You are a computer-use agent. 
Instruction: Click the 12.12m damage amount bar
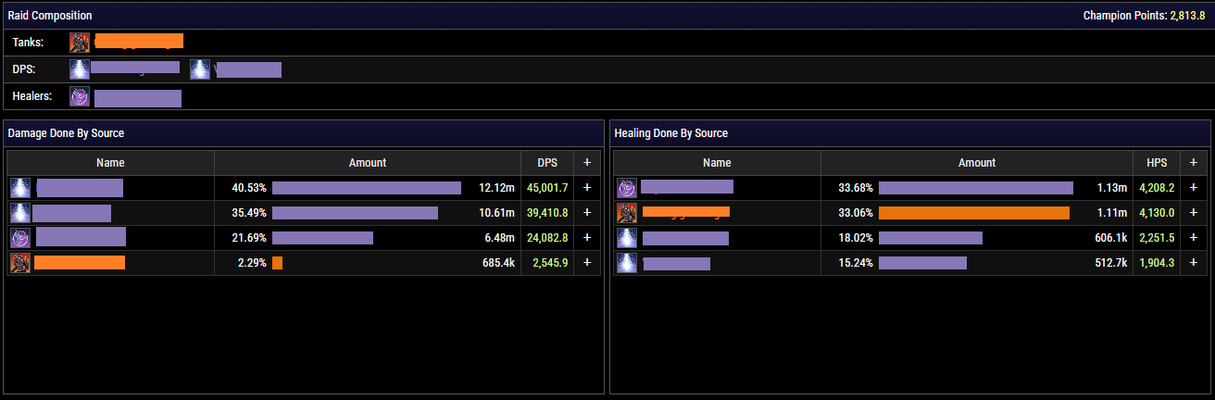click(x=367, y=188)
